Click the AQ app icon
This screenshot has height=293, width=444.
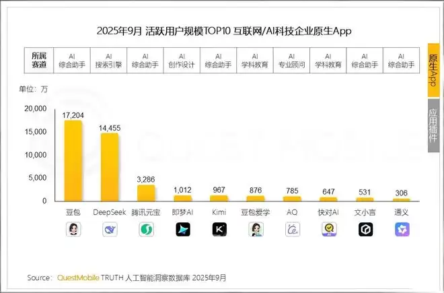coord(292,230)
